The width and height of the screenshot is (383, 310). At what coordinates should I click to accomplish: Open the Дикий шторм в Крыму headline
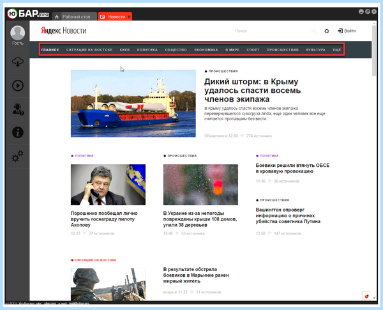tap(252, 90)
